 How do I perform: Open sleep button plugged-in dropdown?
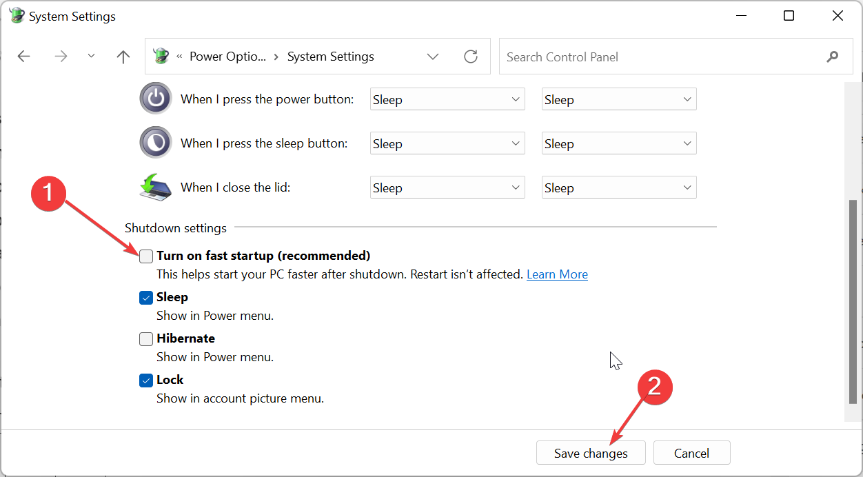619,143
